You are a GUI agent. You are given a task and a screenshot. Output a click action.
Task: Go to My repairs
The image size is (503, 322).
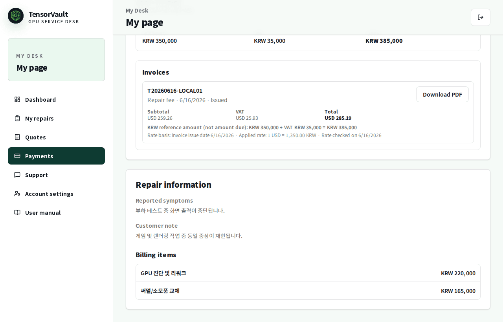click(56, 118)
